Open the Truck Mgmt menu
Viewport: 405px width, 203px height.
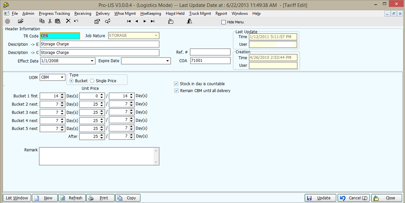(200, 13)
